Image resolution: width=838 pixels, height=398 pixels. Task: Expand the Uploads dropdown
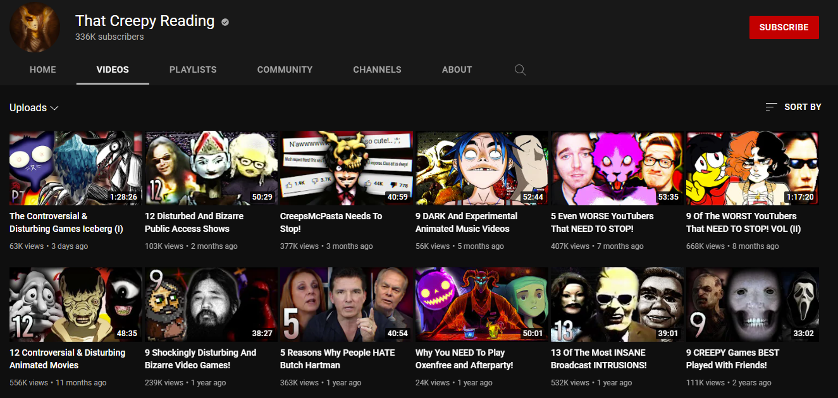(34, 108)
